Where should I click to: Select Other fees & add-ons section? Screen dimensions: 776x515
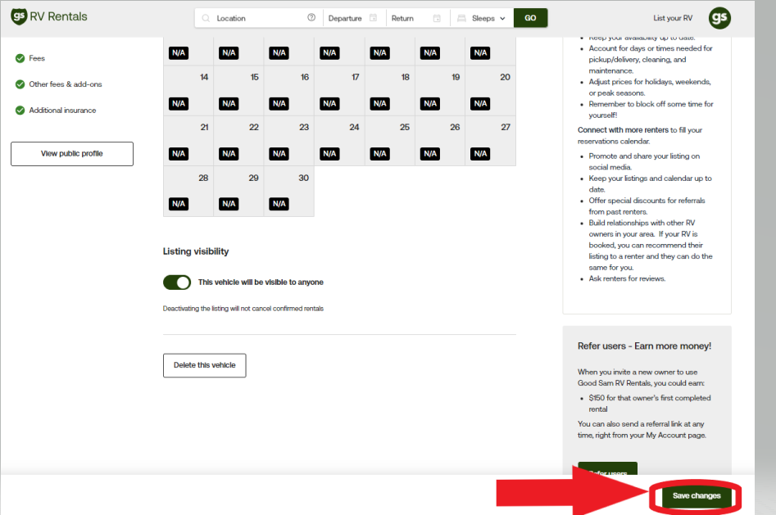click(x=66, y=84)
